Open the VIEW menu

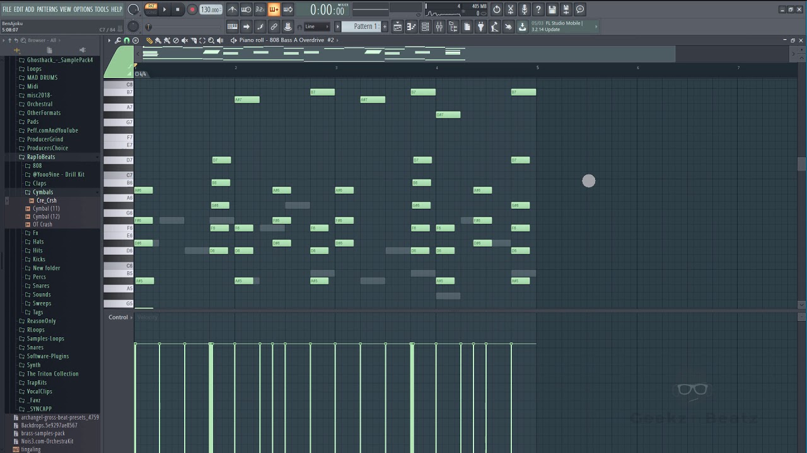pos(66,9)
